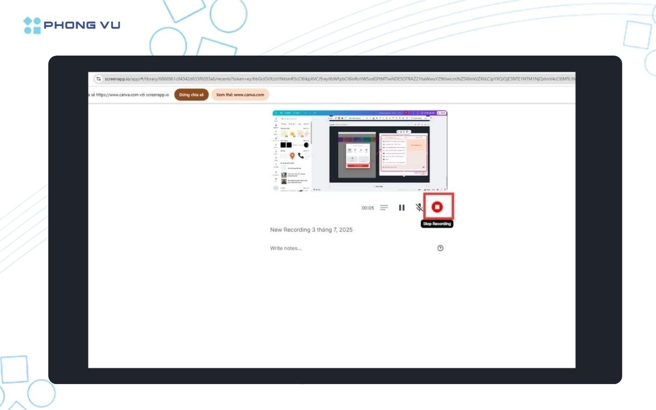This screenshot has height=410, width=656.
Task: Select the New Recording 3 tháng 7 title
Action: tap(311, 230)
